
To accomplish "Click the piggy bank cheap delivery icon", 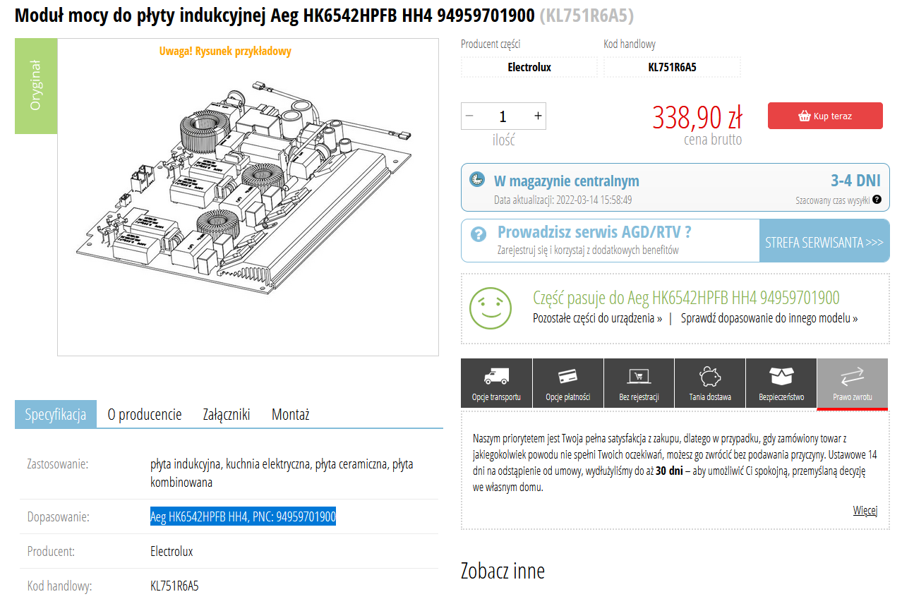I will point(710,377).
